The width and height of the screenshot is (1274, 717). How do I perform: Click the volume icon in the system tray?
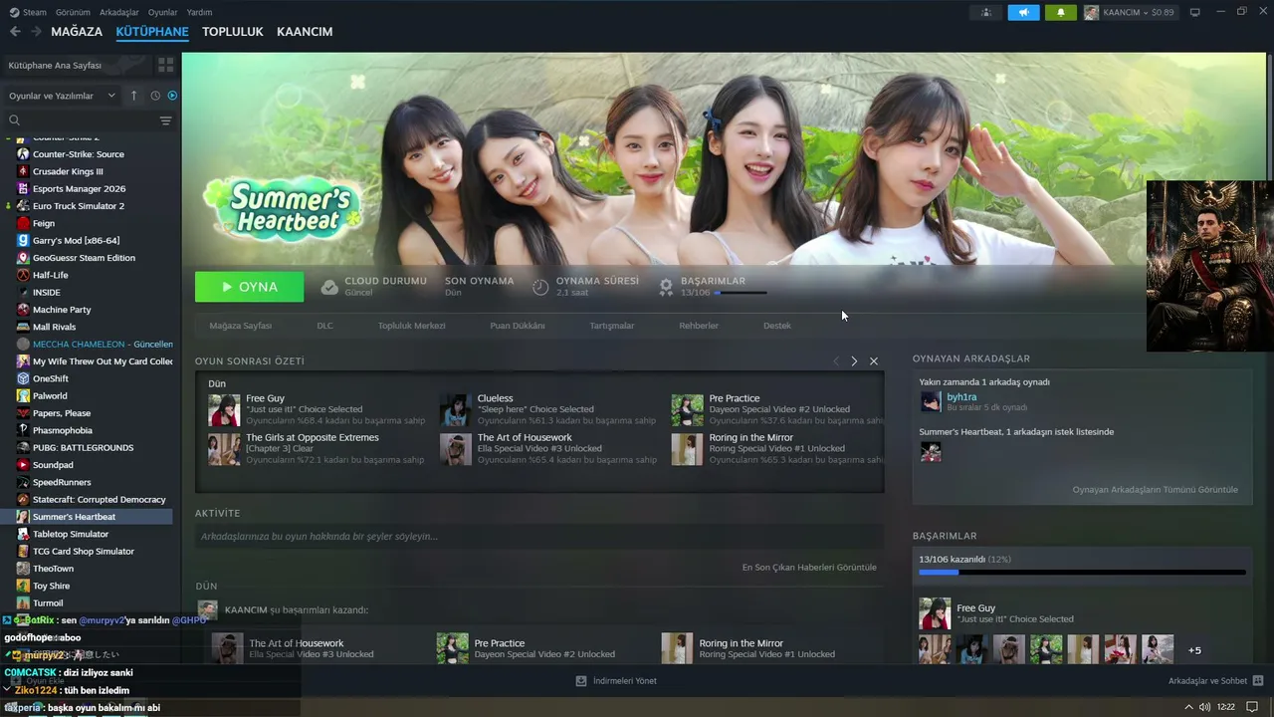(1205, 707)
